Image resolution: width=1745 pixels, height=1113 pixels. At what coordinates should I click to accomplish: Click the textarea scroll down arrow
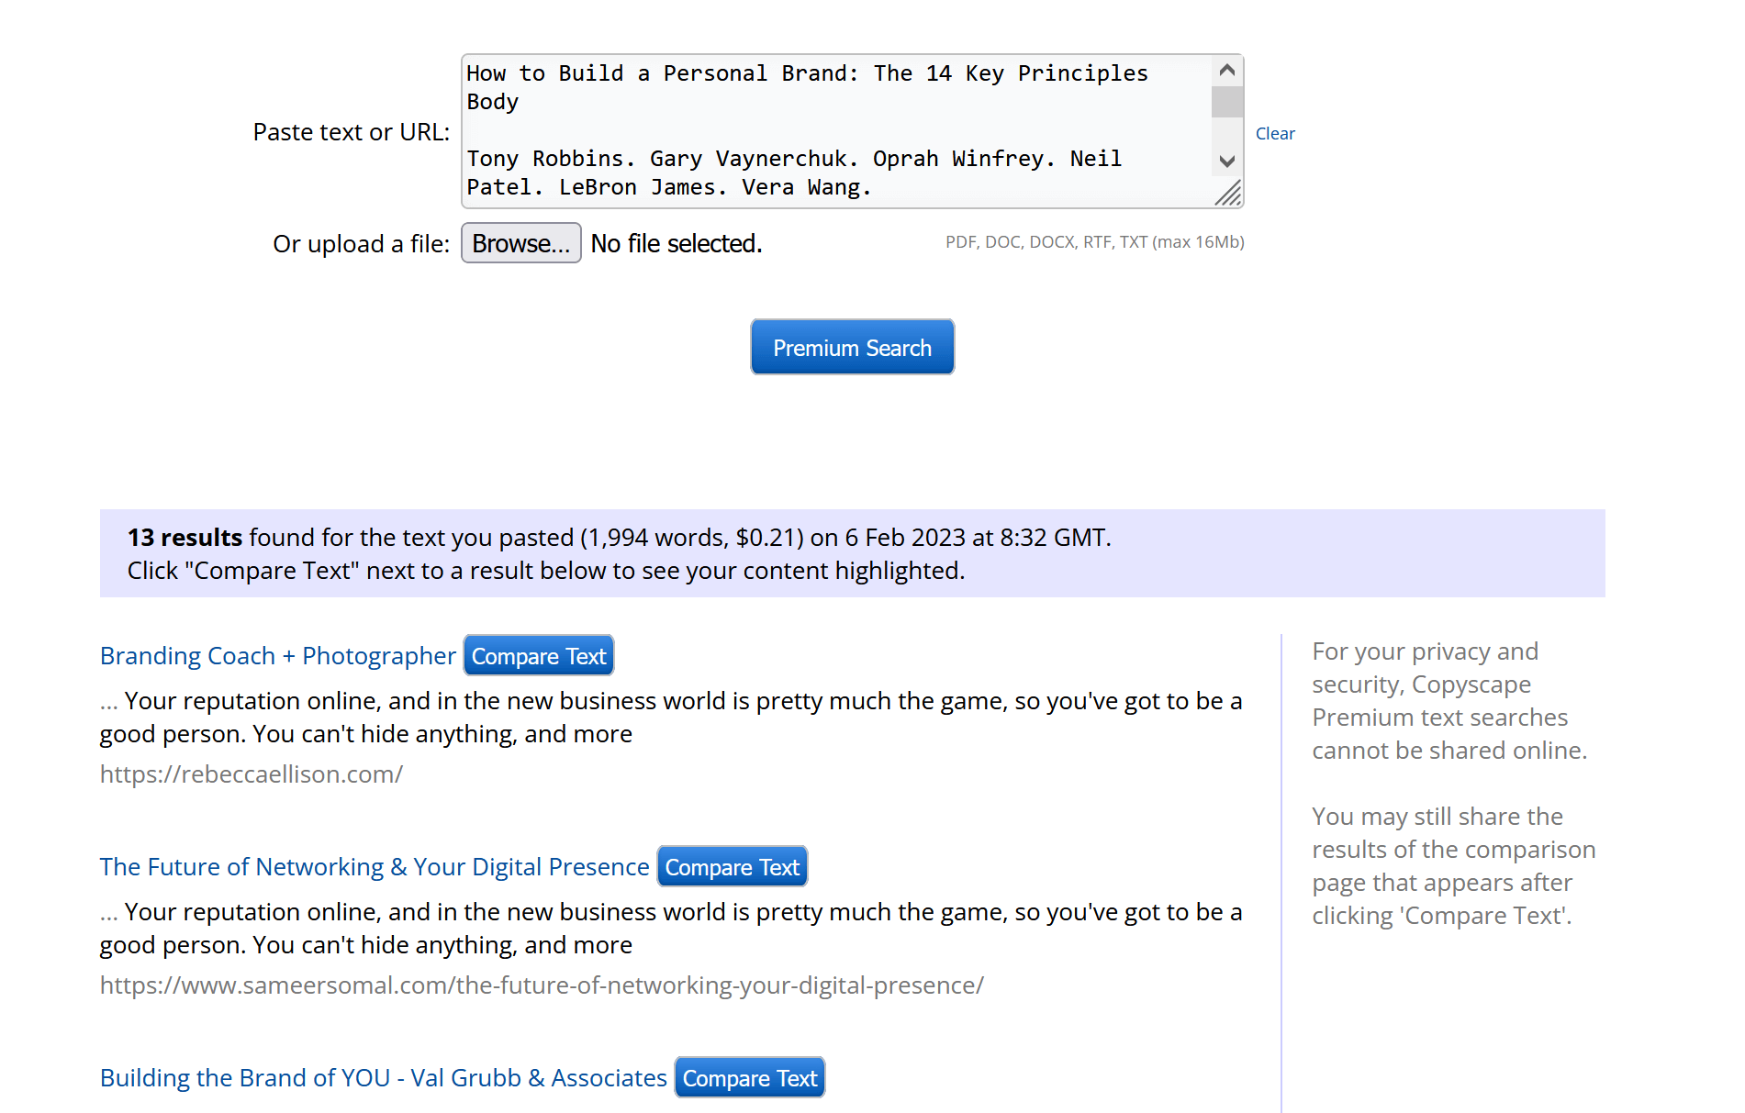point(1226,161)
